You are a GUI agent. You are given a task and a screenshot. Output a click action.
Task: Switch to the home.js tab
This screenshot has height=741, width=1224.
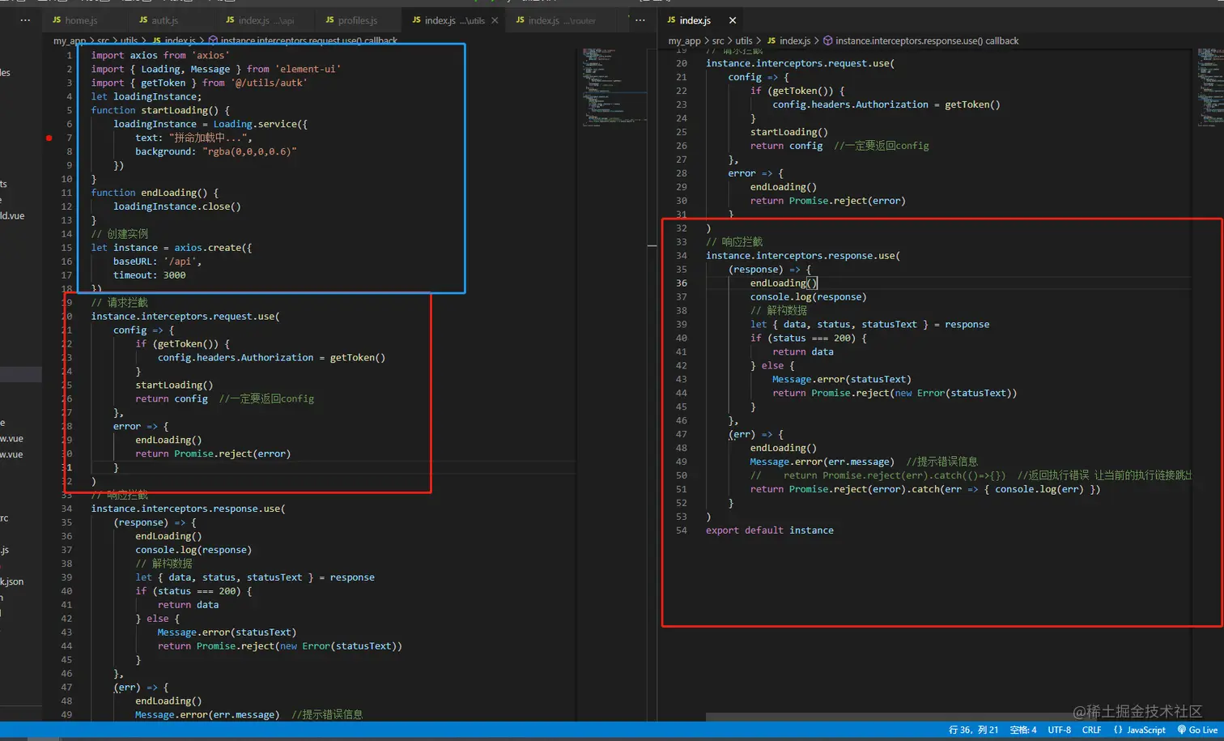click(x=80, y=20)
